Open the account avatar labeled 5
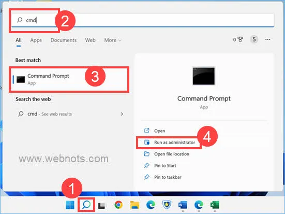Image resolution: width=285 pixels, height=214 pixels. click(254, 39)
